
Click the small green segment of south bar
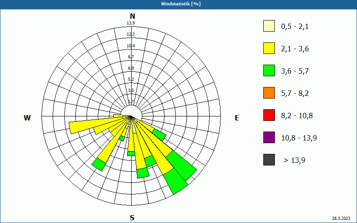pos(131,153)
